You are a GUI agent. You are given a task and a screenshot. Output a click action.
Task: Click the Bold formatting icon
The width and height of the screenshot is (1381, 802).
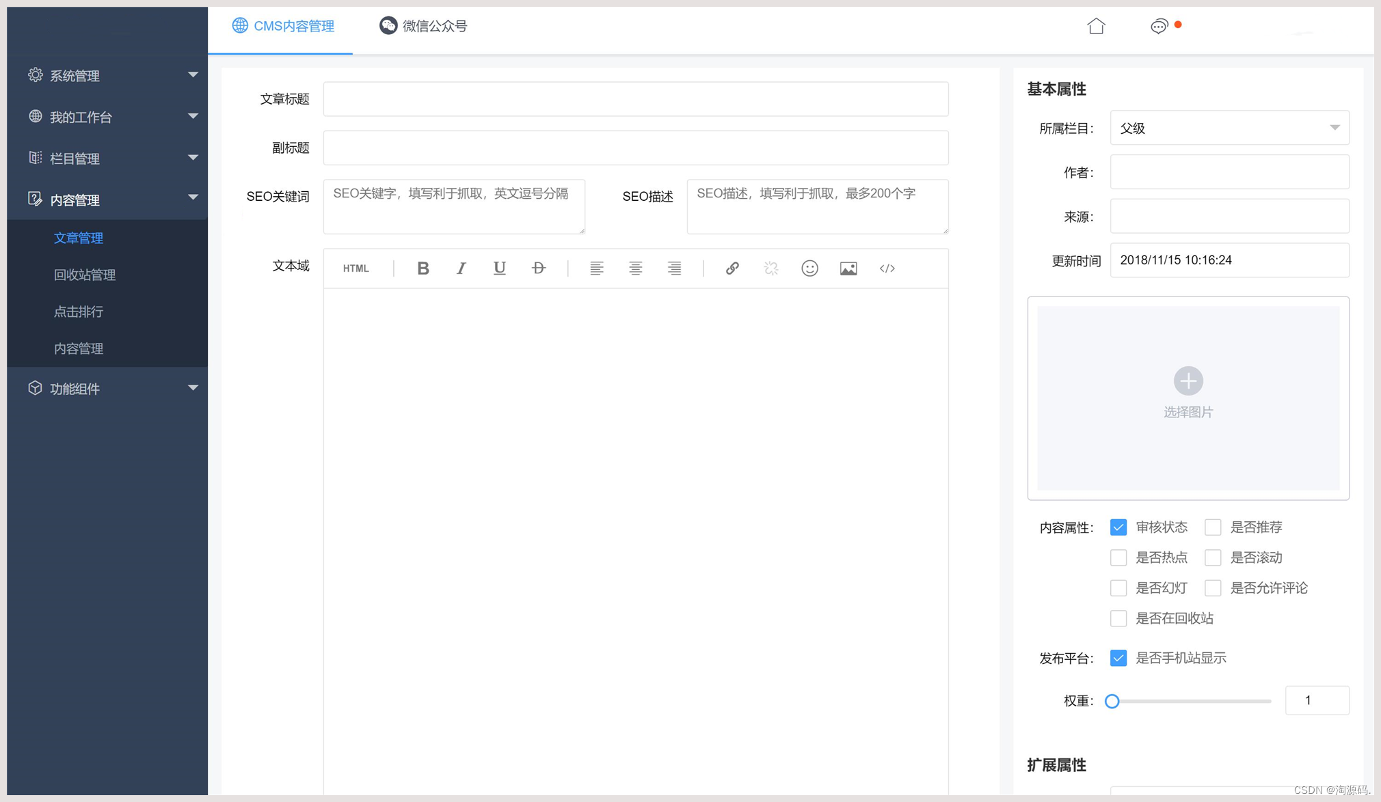click(423, 268)
